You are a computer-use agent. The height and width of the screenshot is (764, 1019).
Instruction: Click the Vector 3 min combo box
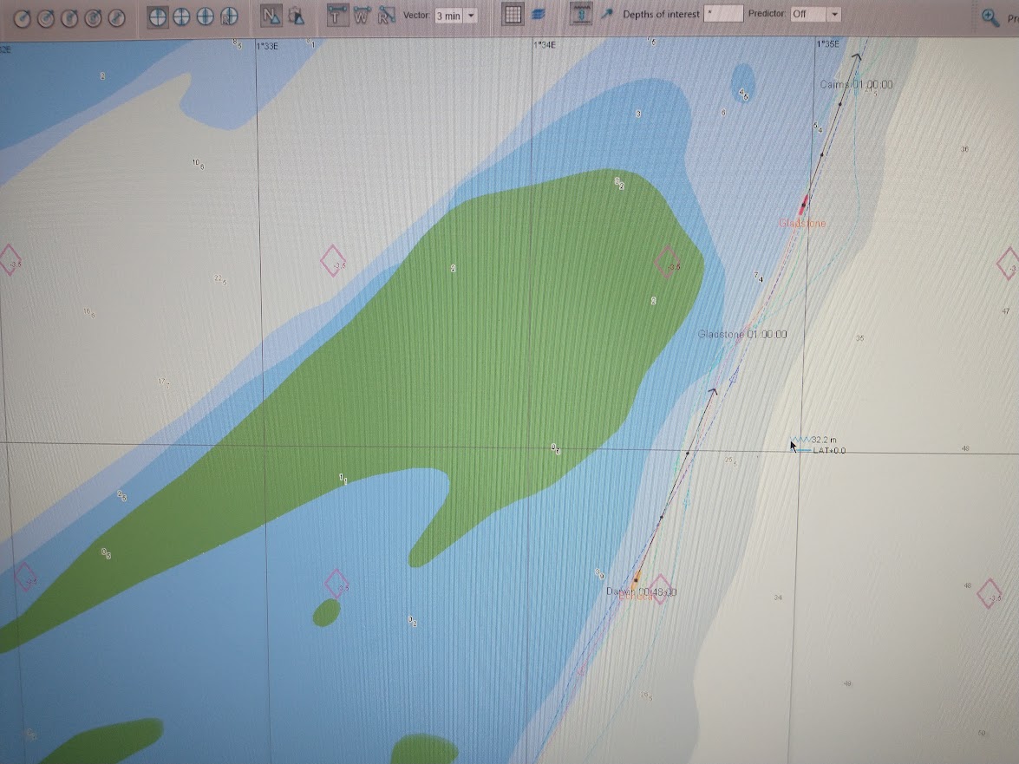(x=448, y=16)
